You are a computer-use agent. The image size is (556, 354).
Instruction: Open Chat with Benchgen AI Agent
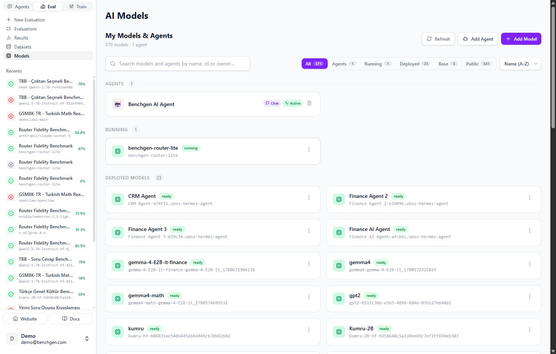272,103
